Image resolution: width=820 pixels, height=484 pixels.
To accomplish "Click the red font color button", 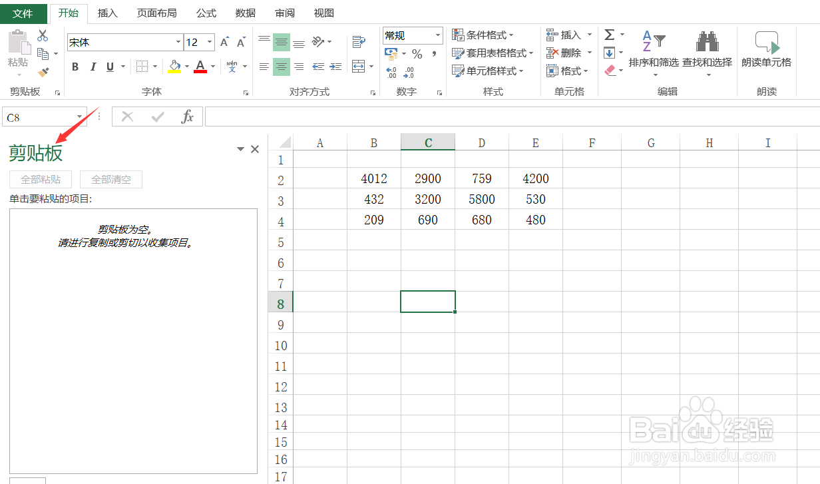I will 200,67.
